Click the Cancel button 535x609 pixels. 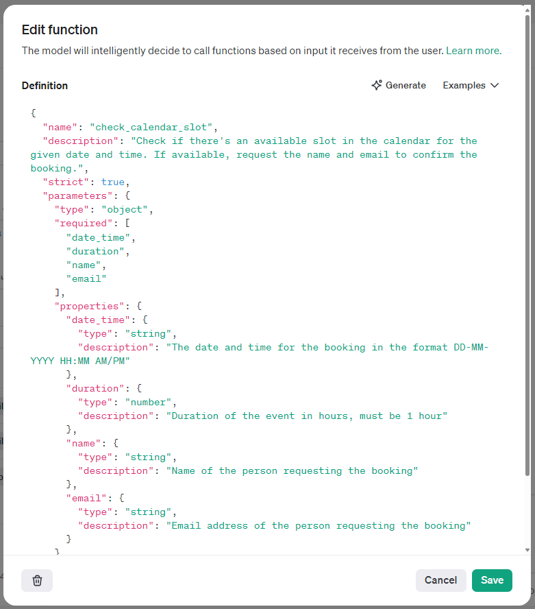pos(440,580)
